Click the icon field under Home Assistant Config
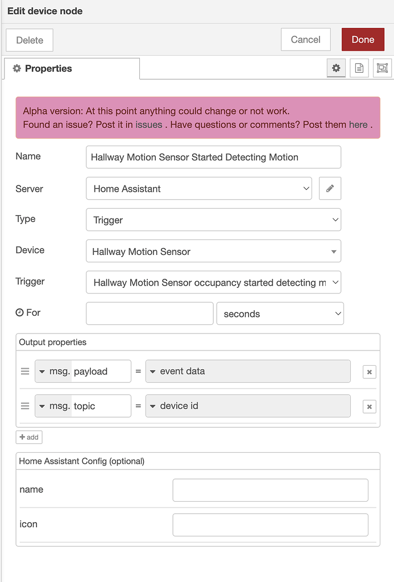This screenshot has width=394, height=582. click(270, 525)
